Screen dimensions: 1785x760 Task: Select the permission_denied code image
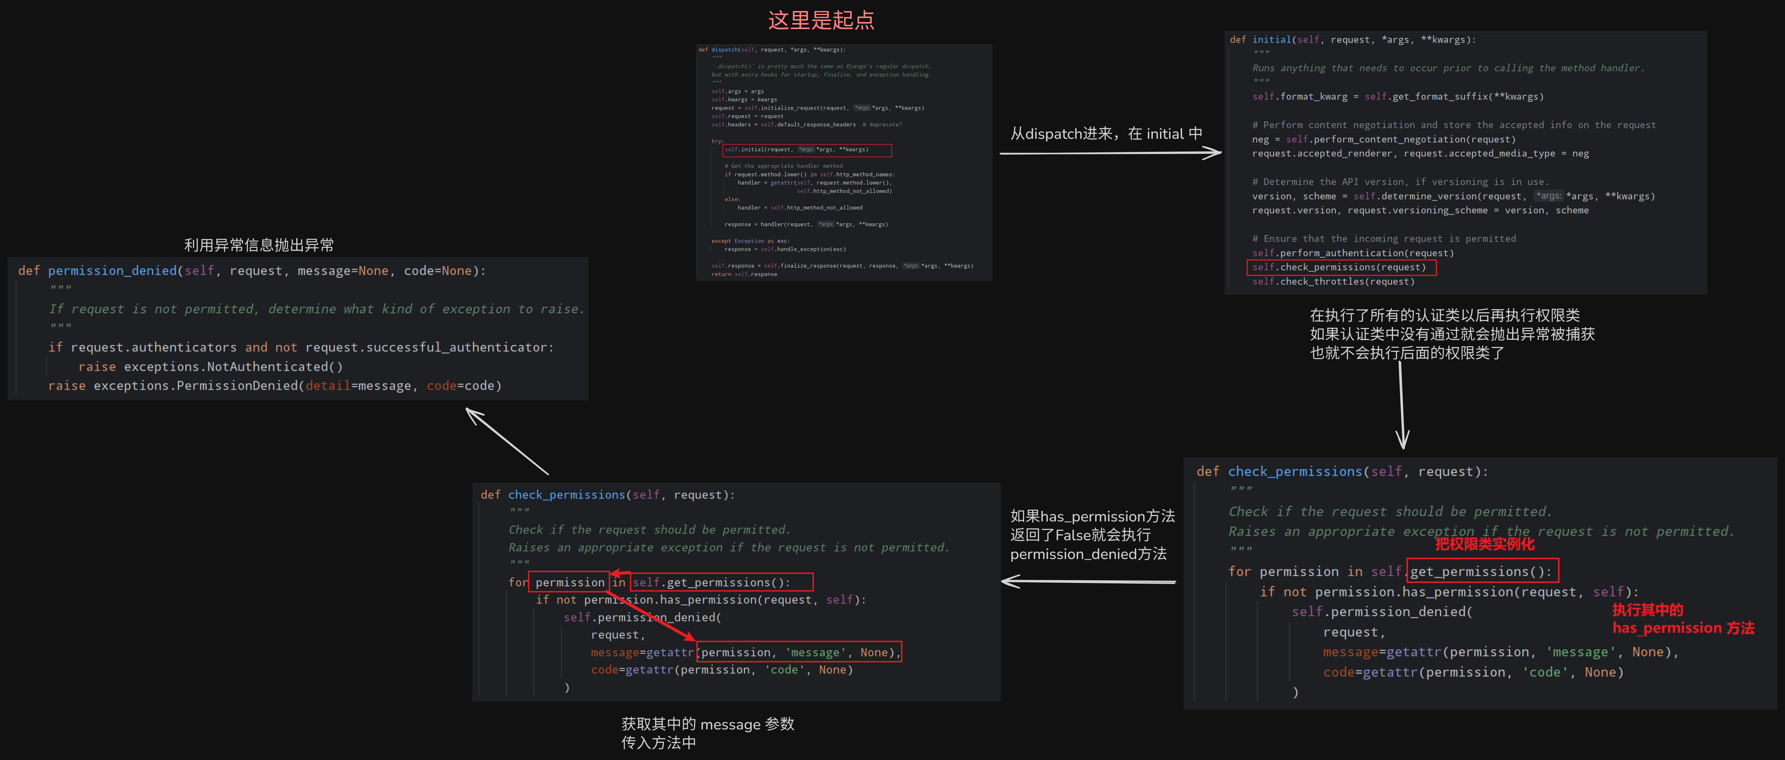[298, 329]
